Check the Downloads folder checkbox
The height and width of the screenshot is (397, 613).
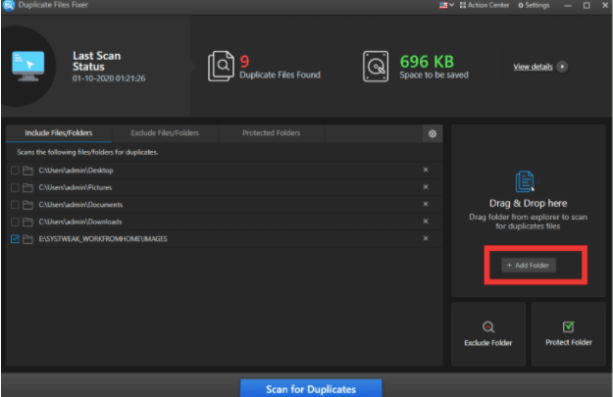click(15, 222)
